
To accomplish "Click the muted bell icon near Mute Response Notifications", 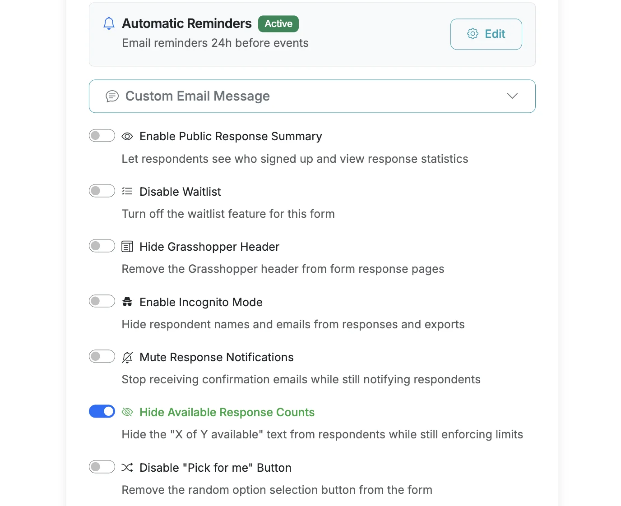I will (127, 357).
